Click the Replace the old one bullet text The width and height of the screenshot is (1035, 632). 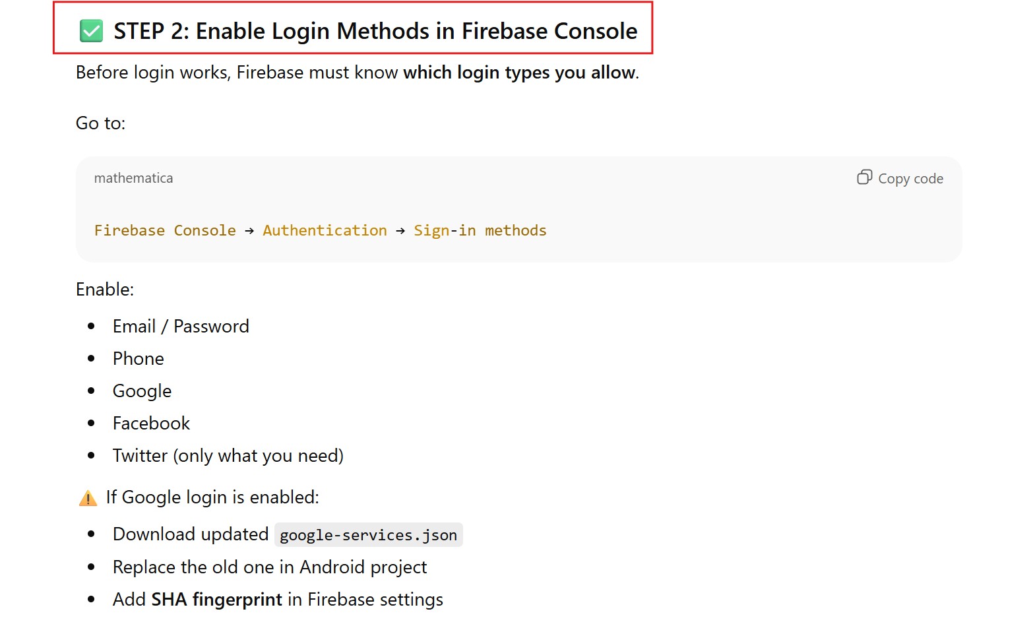click(x=269, y=567)
